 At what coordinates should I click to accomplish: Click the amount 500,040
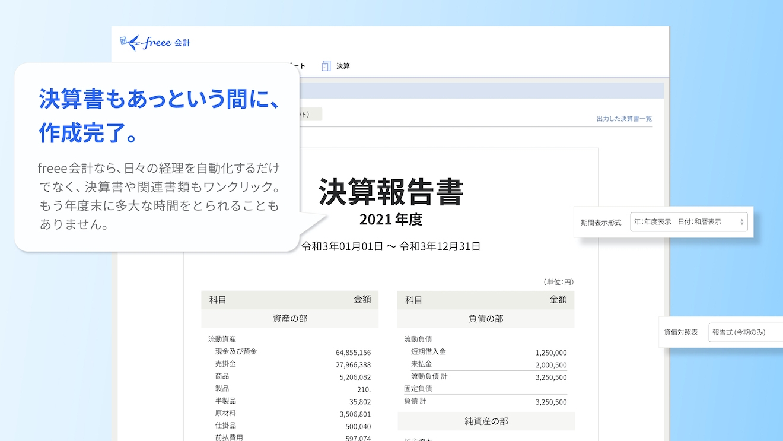(x=358, y=427)
